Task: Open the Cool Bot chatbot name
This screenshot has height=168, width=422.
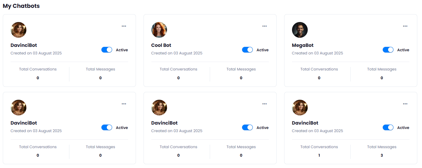Action: tap(161, 45)
